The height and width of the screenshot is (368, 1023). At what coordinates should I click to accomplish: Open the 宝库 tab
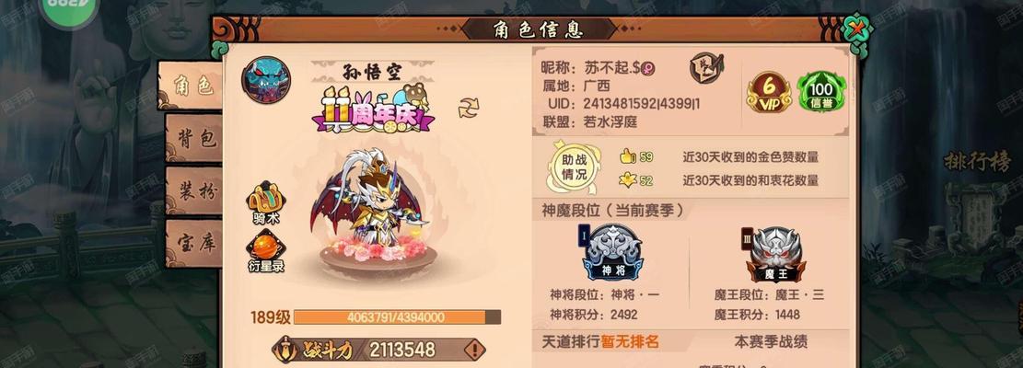[x=194, y=243]
